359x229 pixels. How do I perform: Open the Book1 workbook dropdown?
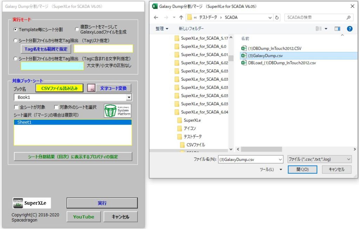[129, 97]
